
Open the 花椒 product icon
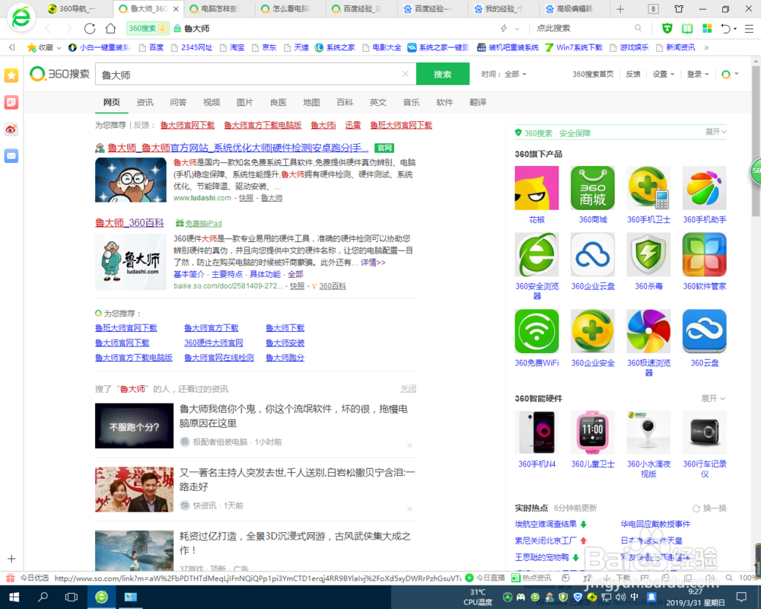pos(537,188)
